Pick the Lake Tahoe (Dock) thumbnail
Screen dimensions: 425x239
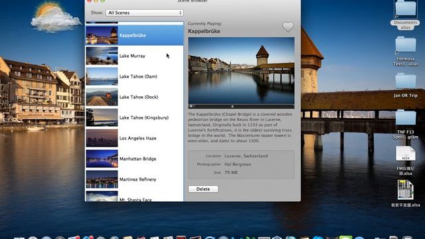(x=102, y=97)
